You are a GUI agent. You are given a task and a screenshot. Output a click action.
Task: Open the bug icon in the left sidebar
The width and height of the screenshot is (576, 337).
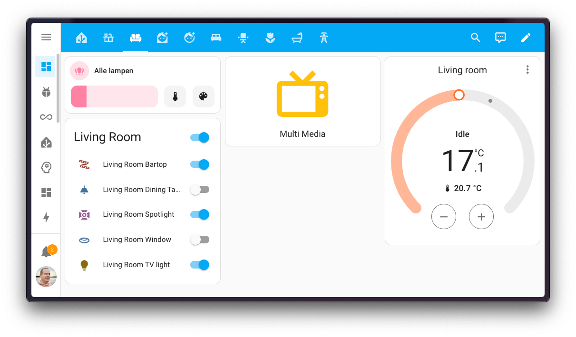pyautogui.click(x=46, y=92)
